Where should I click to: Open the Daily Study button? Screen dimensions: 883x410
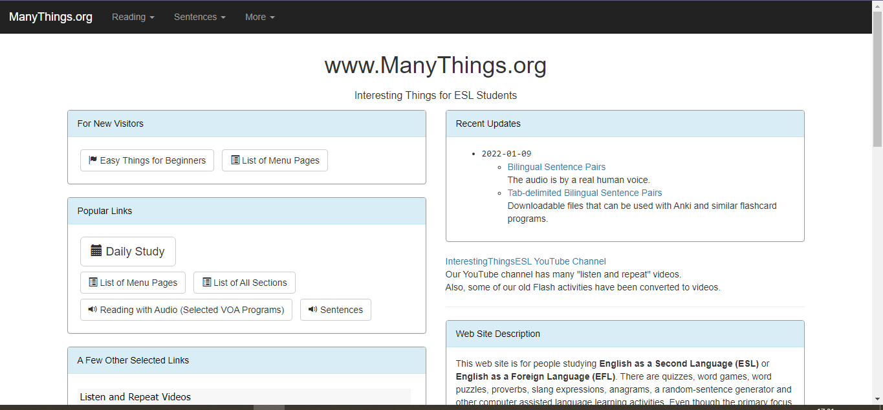click(x=128, y=251)
